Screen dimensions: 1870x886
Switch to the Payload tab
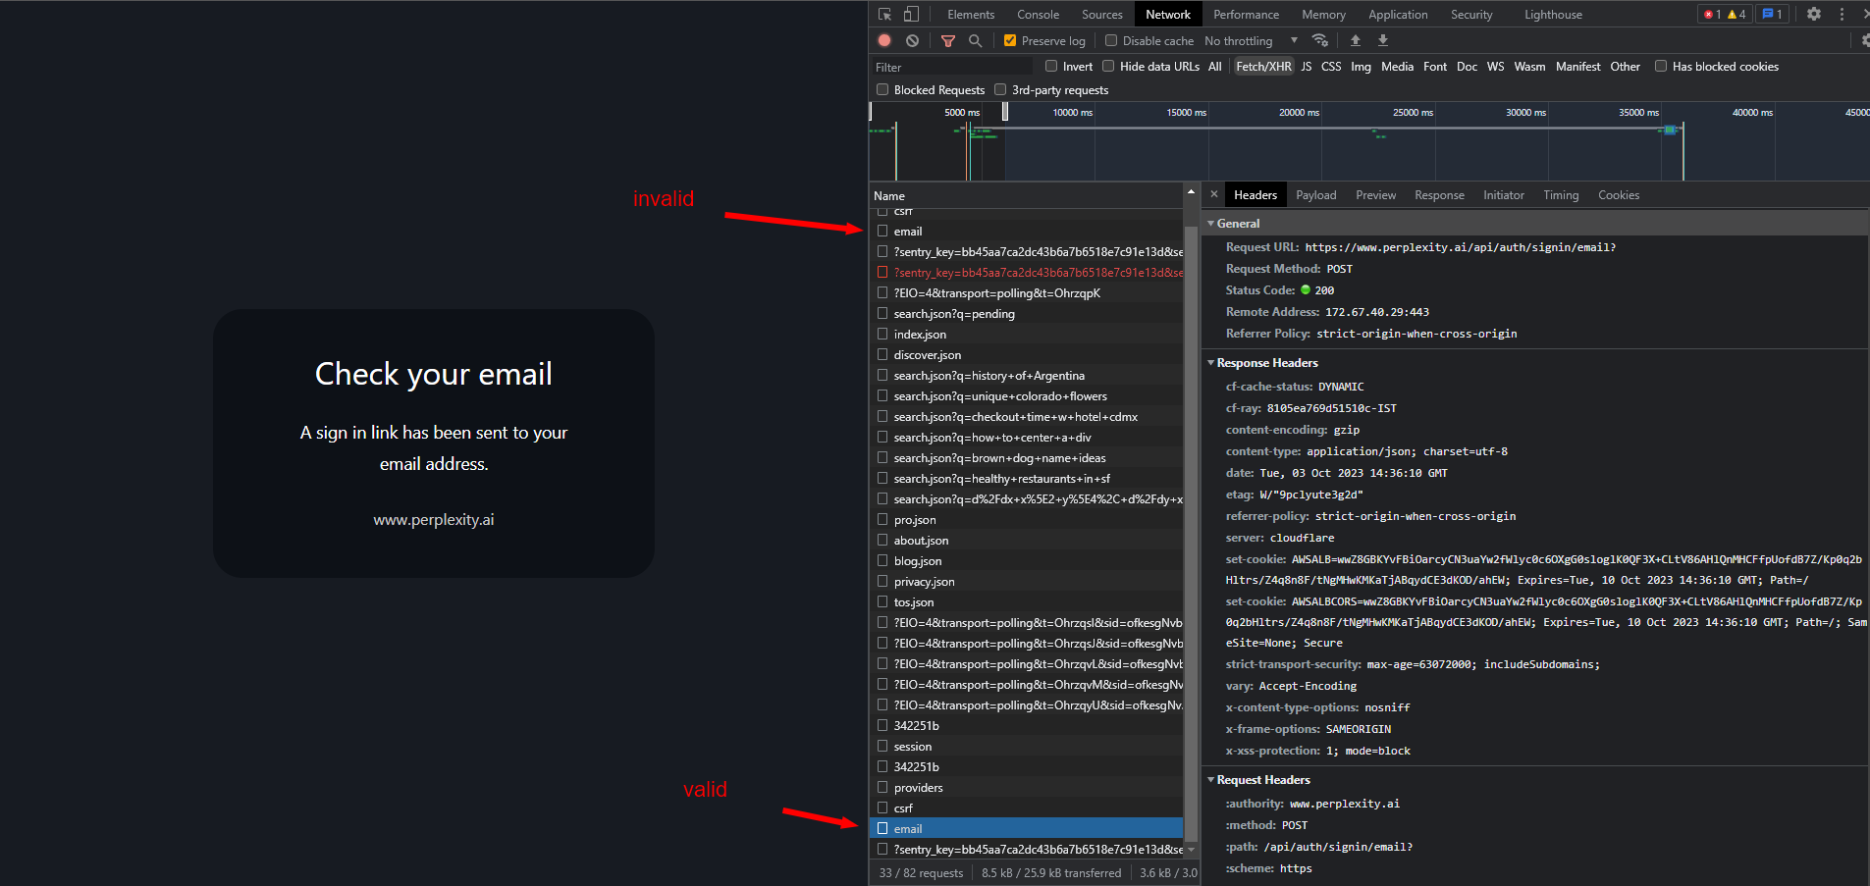pyautogui.click(x=1315, y=194)
